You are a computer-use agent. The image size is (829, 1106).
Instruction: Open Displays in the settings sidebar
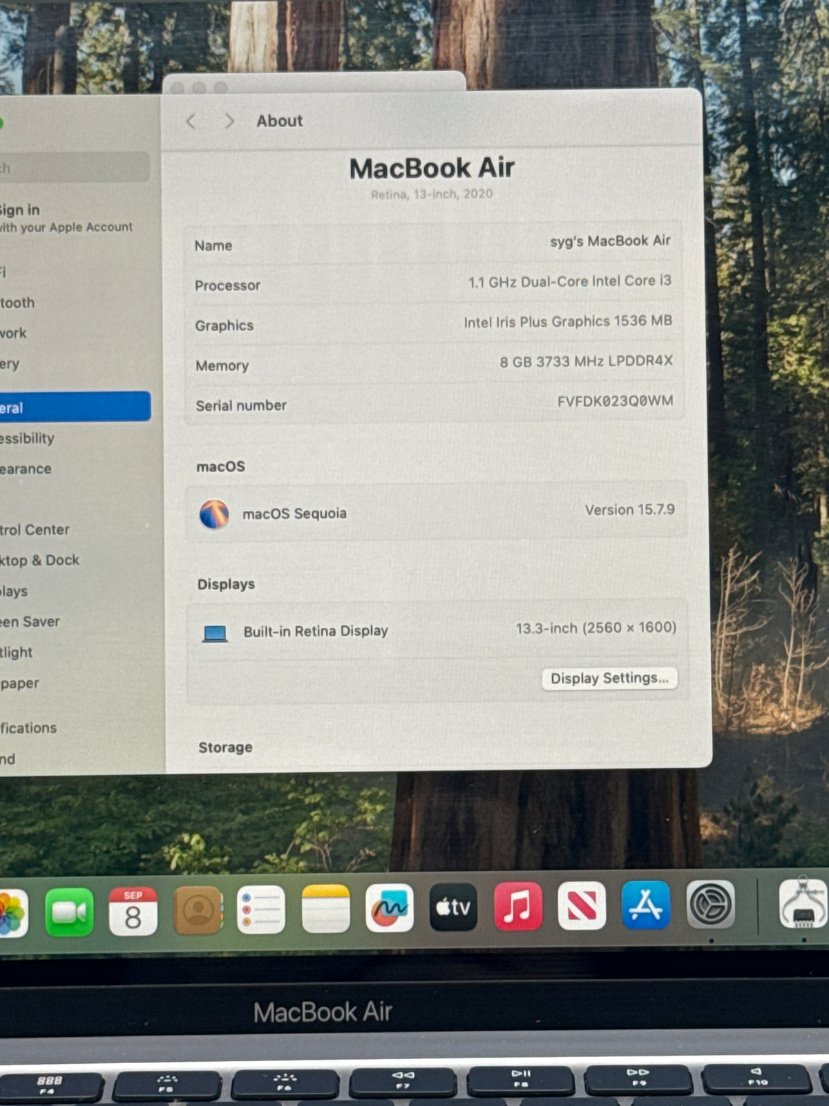click(14, 591)
